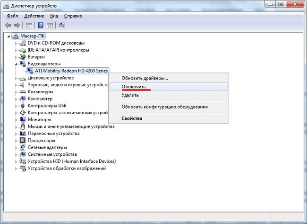Open Свойства from the context menu
307x224 pixels.
(x=169, y=118)
